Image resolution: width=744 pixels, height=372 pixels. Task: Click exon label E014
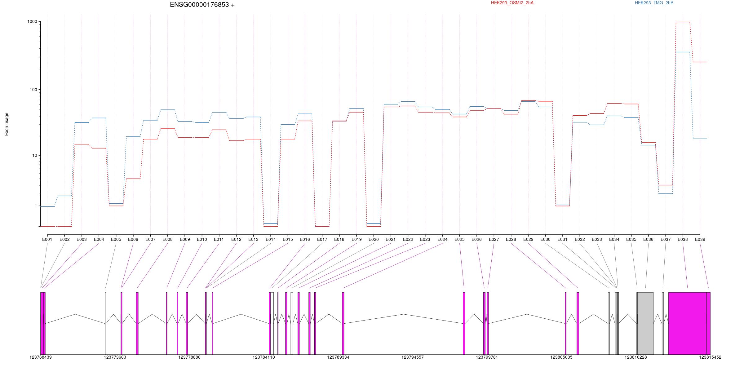point(271,239)
